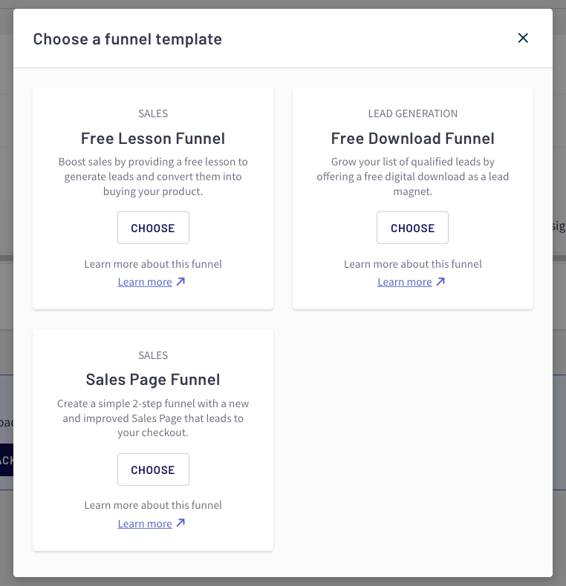
Task: Open Learn more link for Sales Page Funnel
Action: click(145, 524)
